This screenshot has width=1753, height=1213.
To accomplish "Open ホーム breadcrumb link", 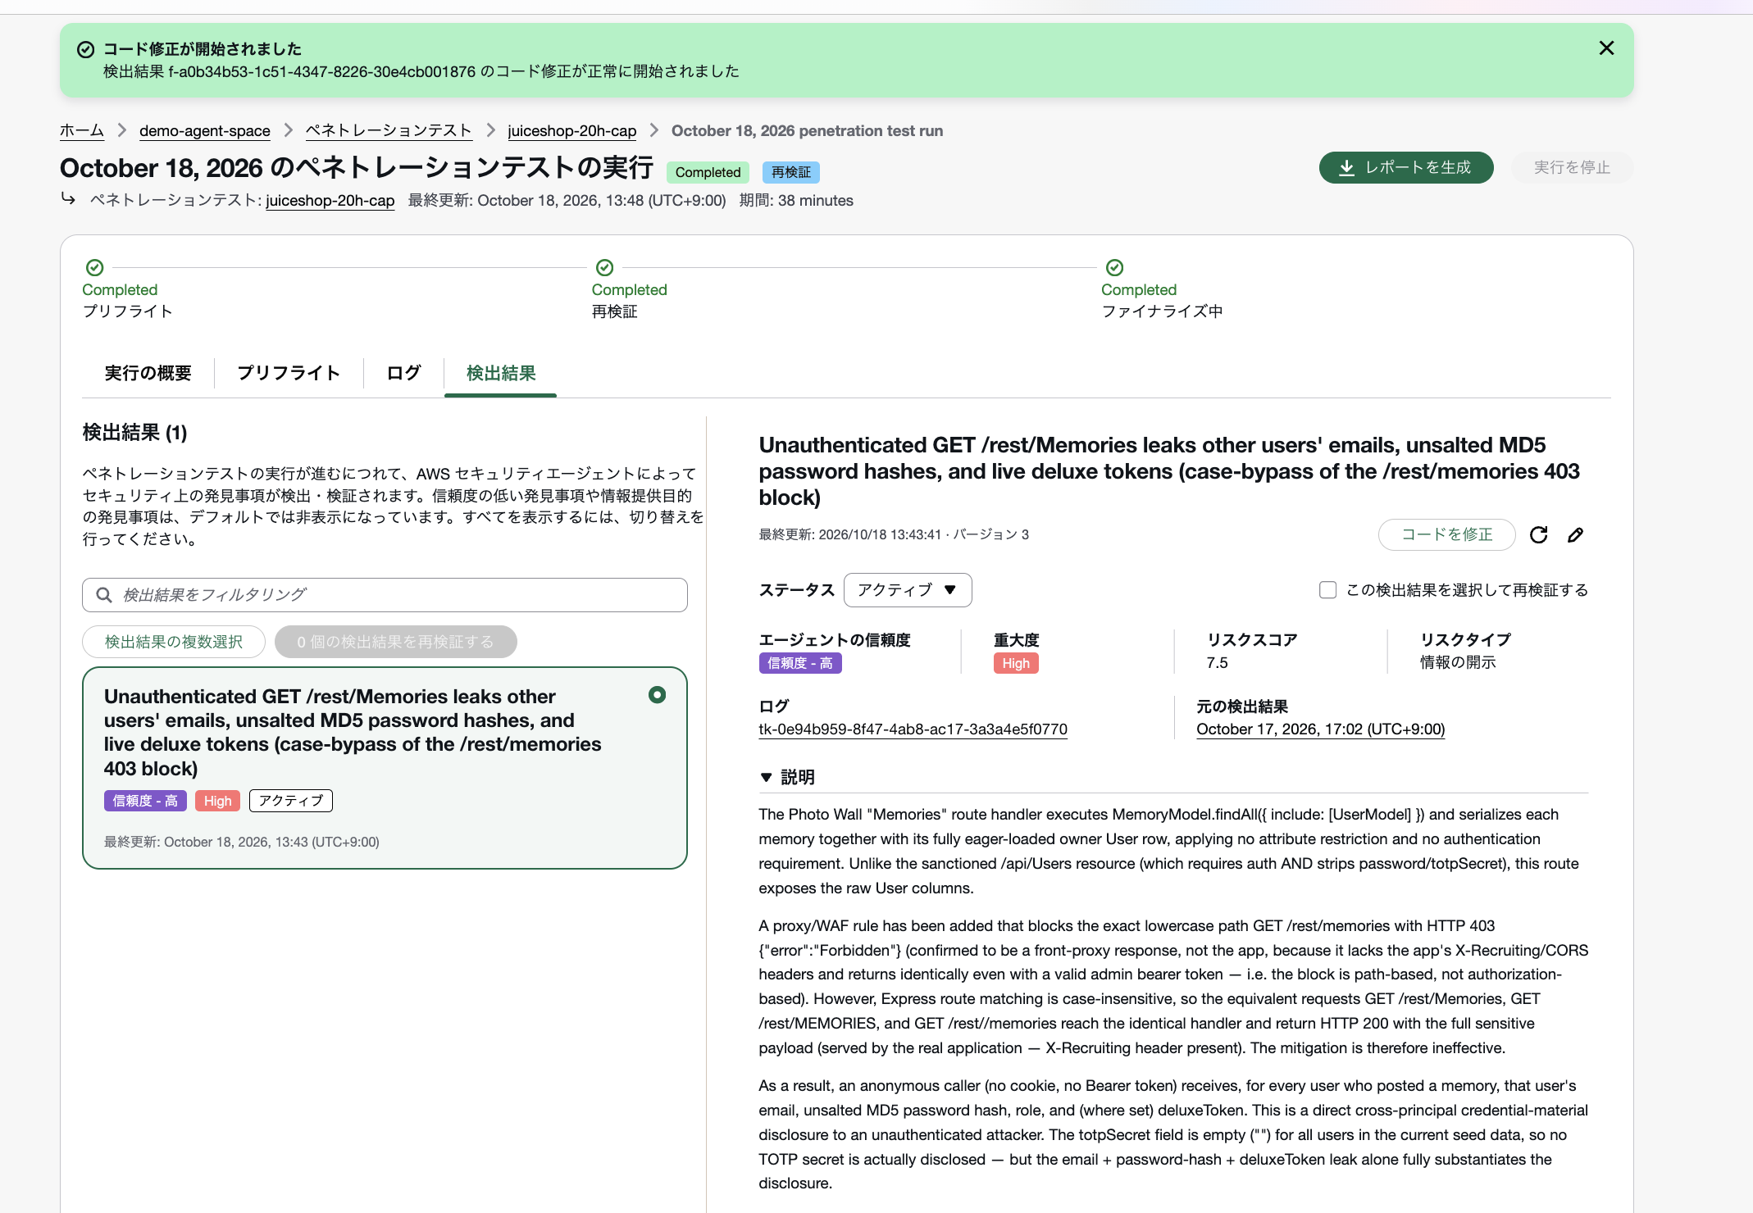I will point(82,131).
